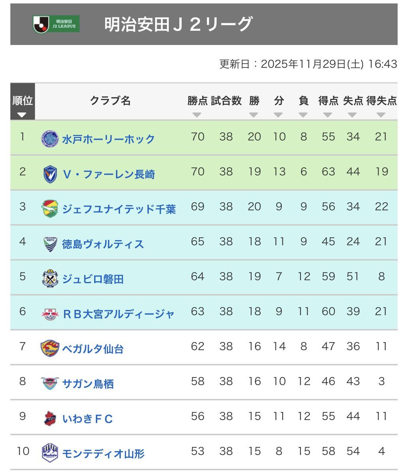The image size is (408, 474).
Task: Sort table by 順位 rank column
Action: [22, 115]
